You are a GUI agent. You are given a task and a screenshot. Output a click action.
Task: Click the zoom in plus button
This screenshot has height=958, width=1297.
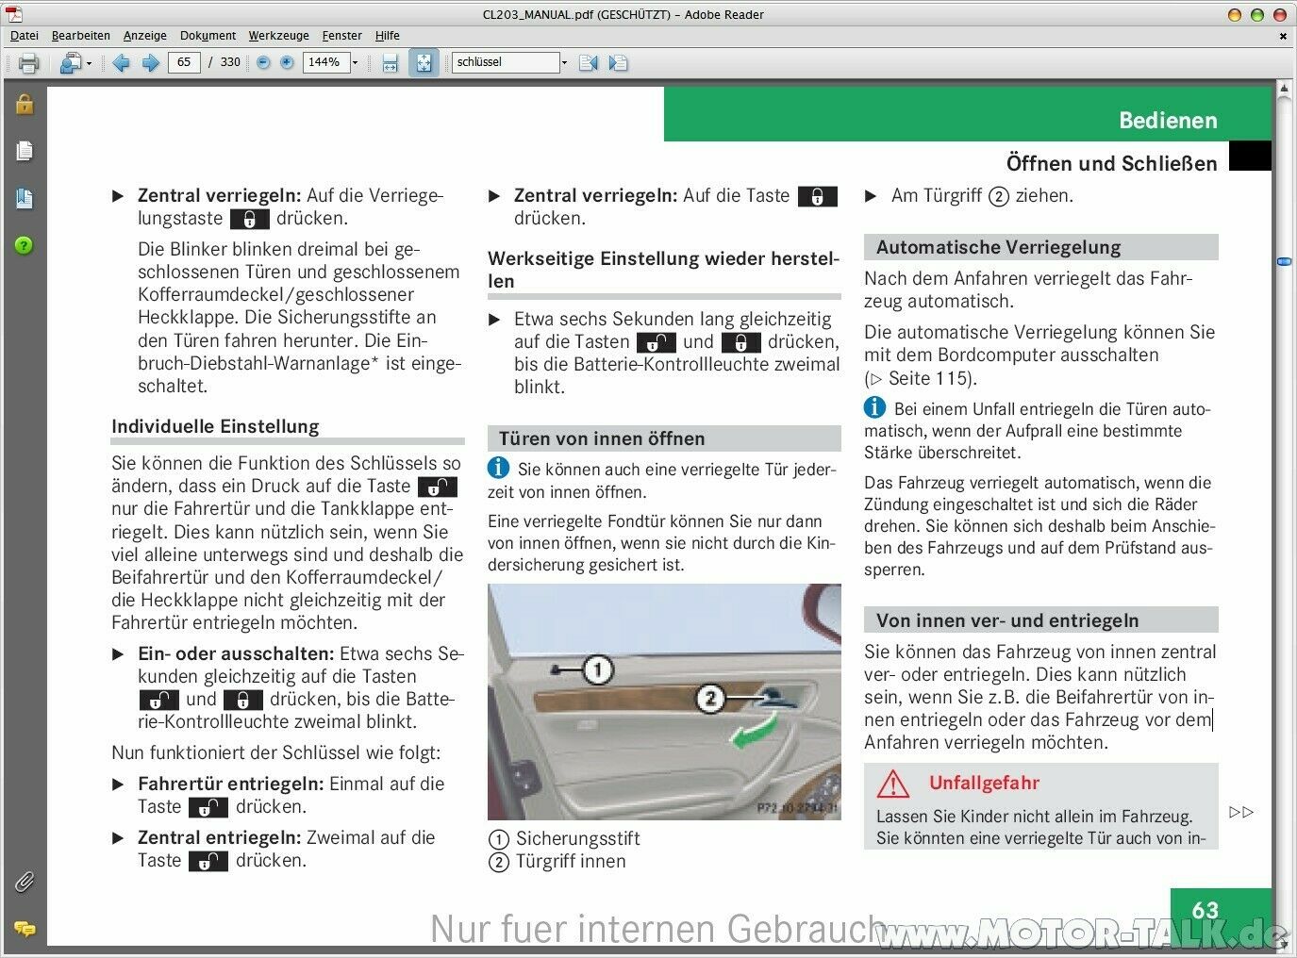coord(287,63)
